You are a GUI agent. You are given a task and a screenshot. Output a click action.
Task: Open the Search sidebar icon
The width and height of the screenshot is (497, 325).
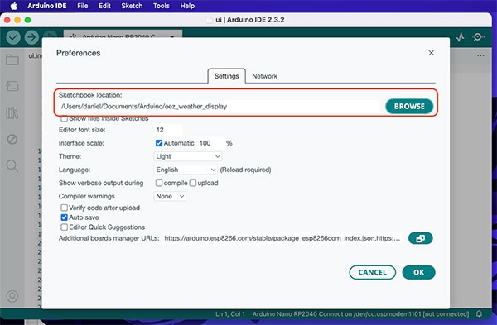pos(12,165)
